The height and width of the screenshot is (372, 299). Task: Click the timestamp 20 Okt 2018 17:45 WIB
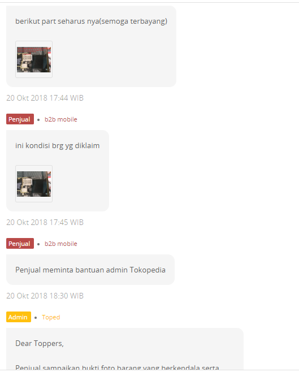(45, 222)
